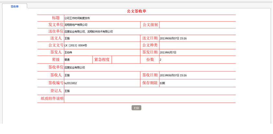The image size is (273, 134).
Task: Select the 密级 value 普通
Action: pyautogui.click(x=67, y=60)
